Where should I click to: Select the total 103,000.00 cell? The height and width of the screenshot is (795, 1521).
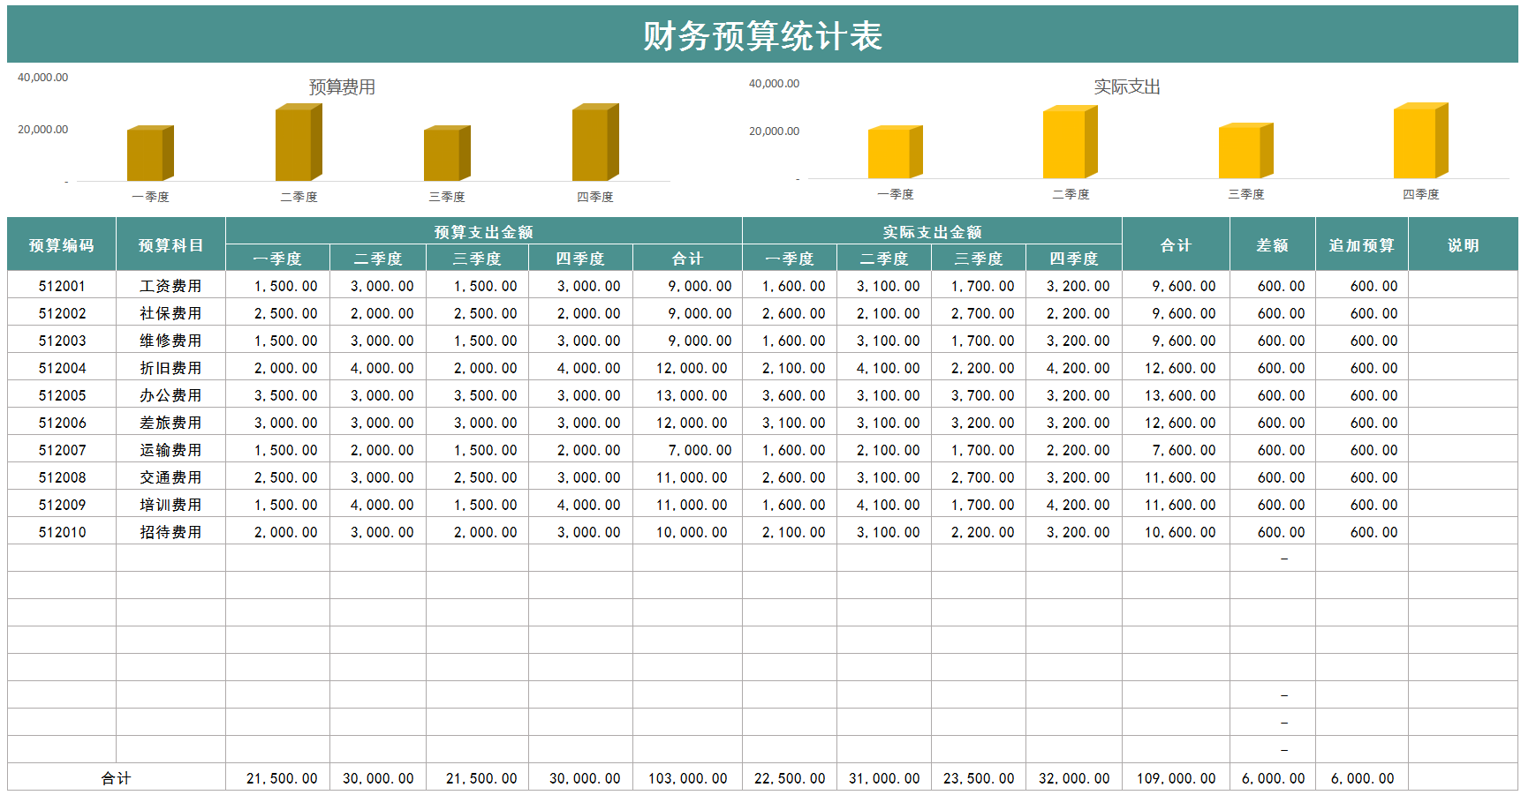pyautogui.click(x=687, y=778)
